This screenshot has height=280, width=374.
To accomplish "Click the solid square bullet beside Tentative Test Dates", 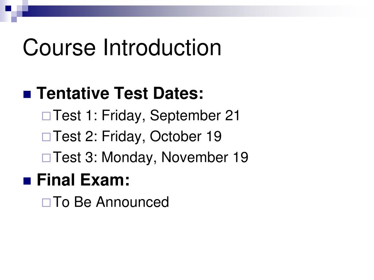I will pos(27,94).
